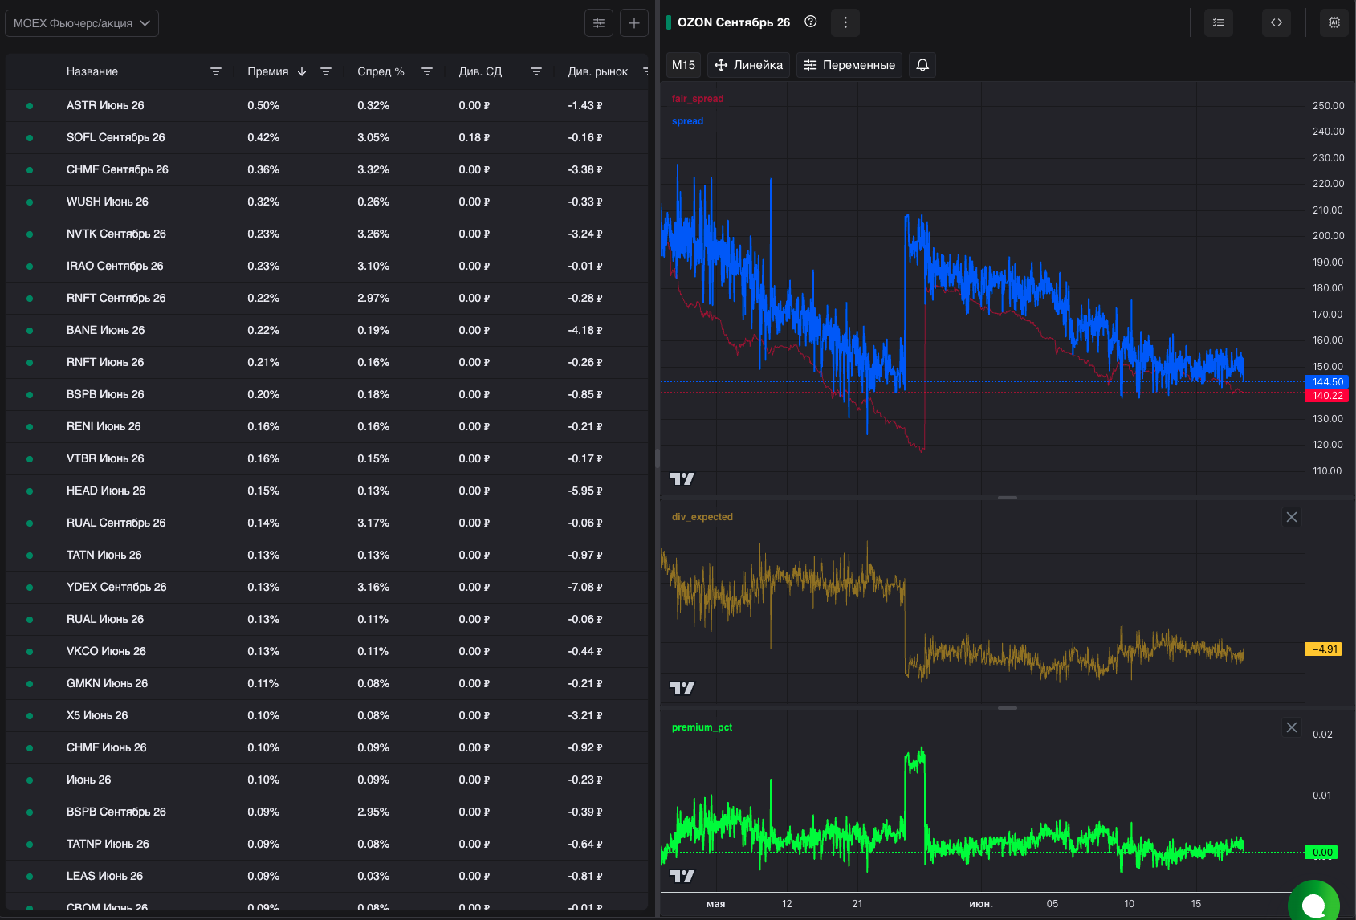Click the 0.00 premium_pct axis value label
This screenshot has height=920, width=1356.
[x=1322, y=853]
